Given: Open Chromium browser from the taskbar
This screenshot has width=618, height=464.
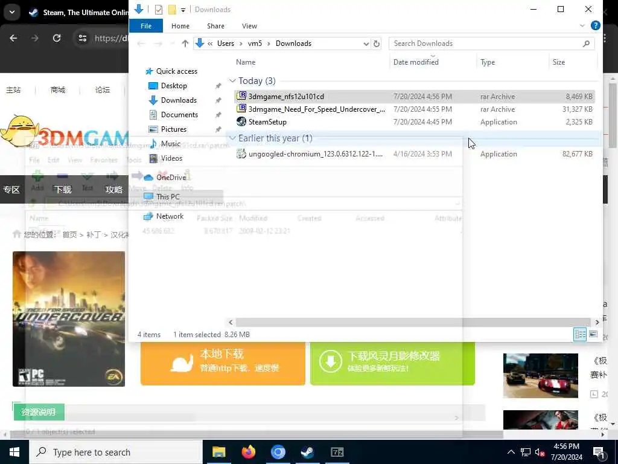Looking at the screenshot, I should point(278,452).
